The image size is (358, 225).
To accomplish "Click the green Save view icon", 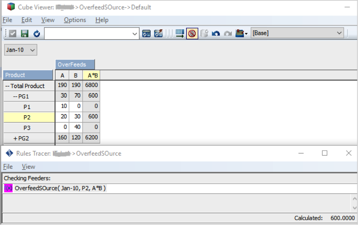I will [25, 33].
